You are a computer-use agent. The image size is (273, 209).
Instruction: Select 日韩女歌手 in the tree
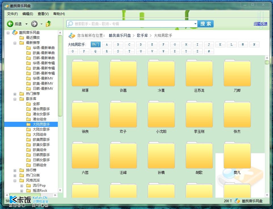pyautogui.click(x=41, y=160)
